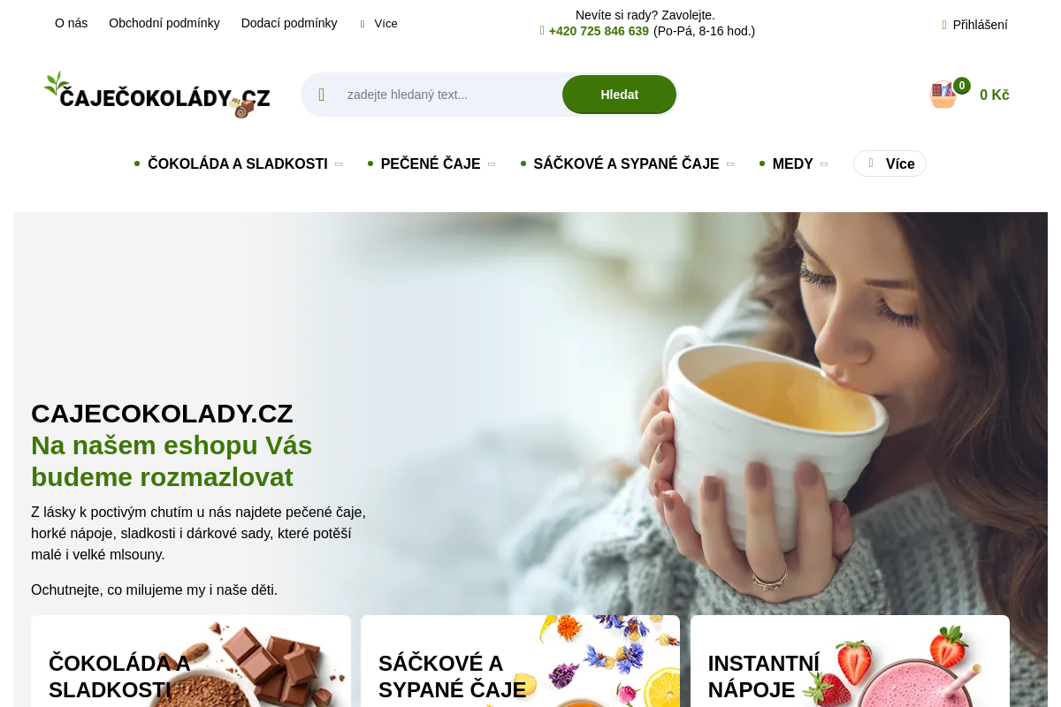
Task: Focus the search text input field
Action: [451, 95]
